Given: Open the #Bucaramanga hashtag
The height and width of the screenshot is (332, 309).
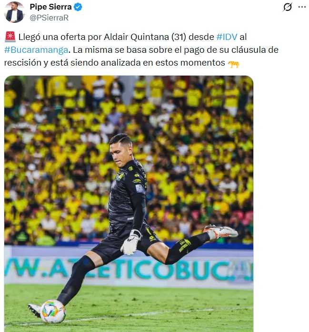Looking at the screenshot, I should [36, 50].
